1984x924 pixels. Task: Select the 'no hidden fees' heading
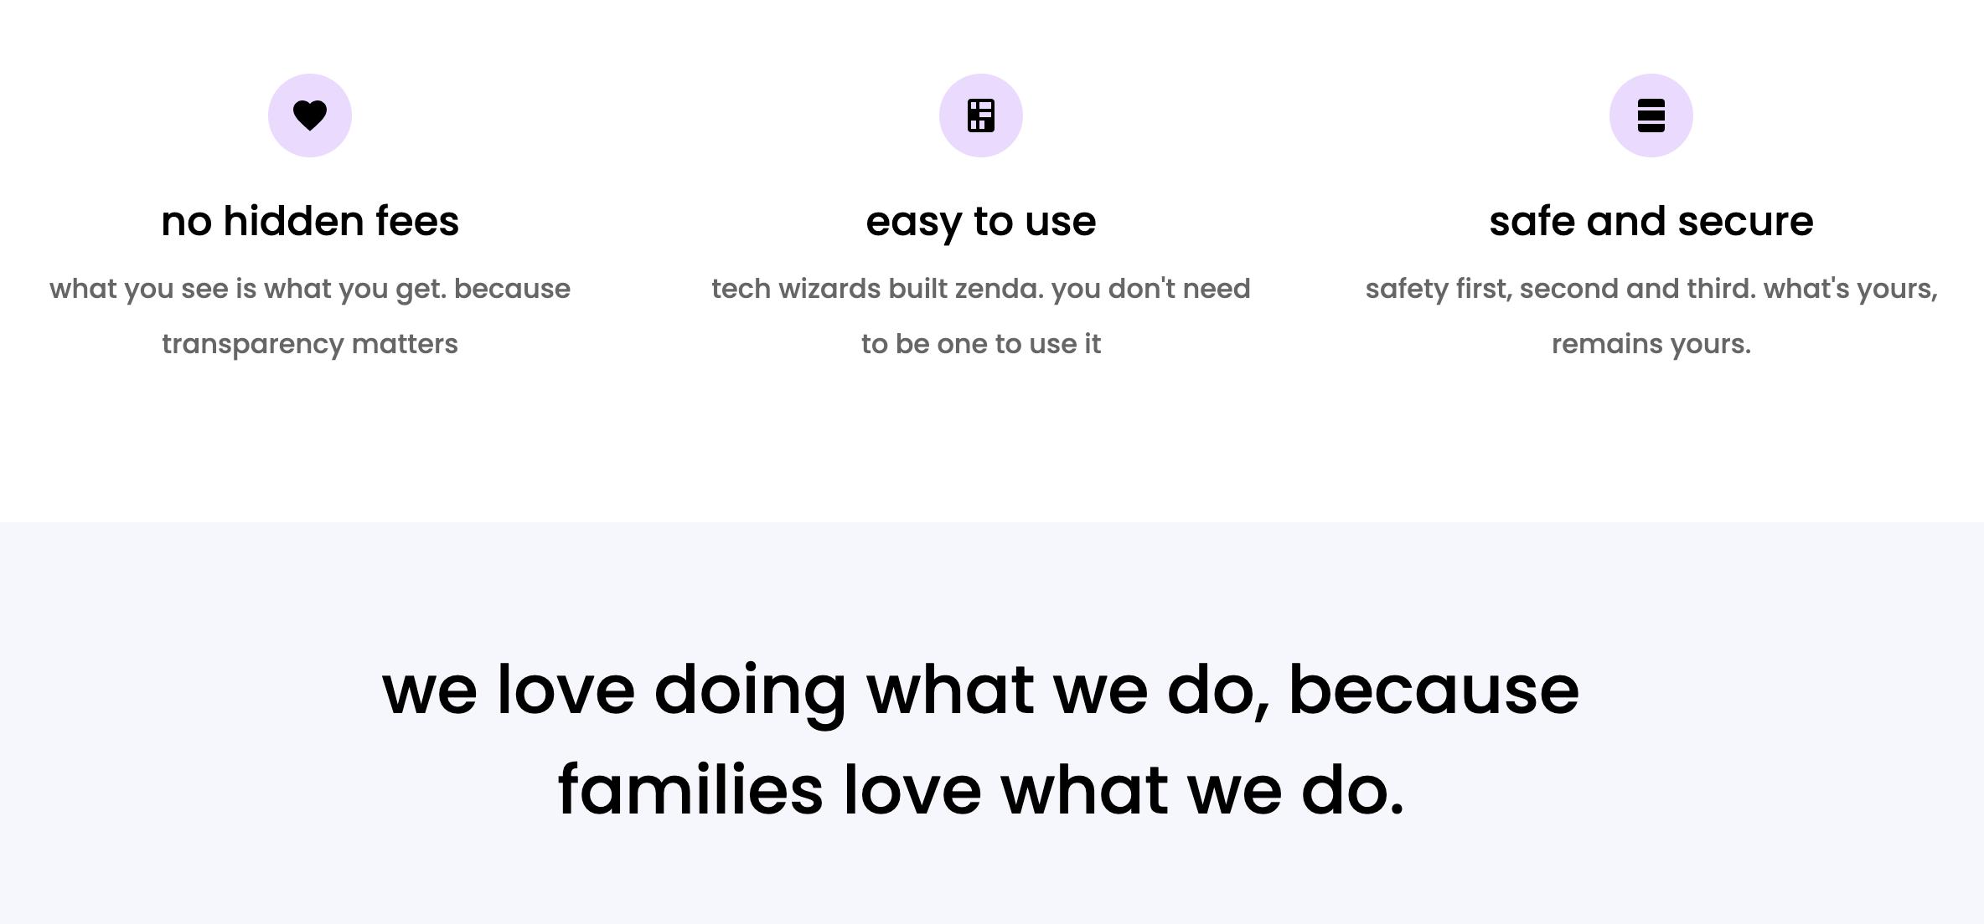click(310, 222)
